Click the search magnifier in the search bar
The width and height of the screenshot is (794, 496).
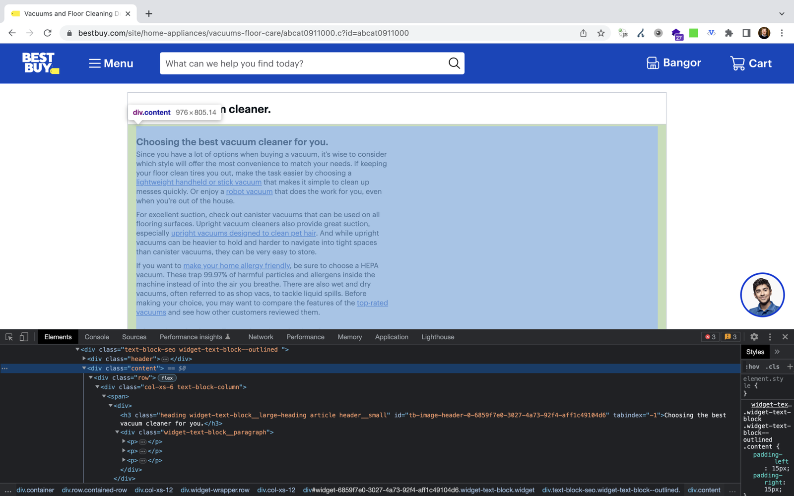pyautogui.click(x=453, y=63)
